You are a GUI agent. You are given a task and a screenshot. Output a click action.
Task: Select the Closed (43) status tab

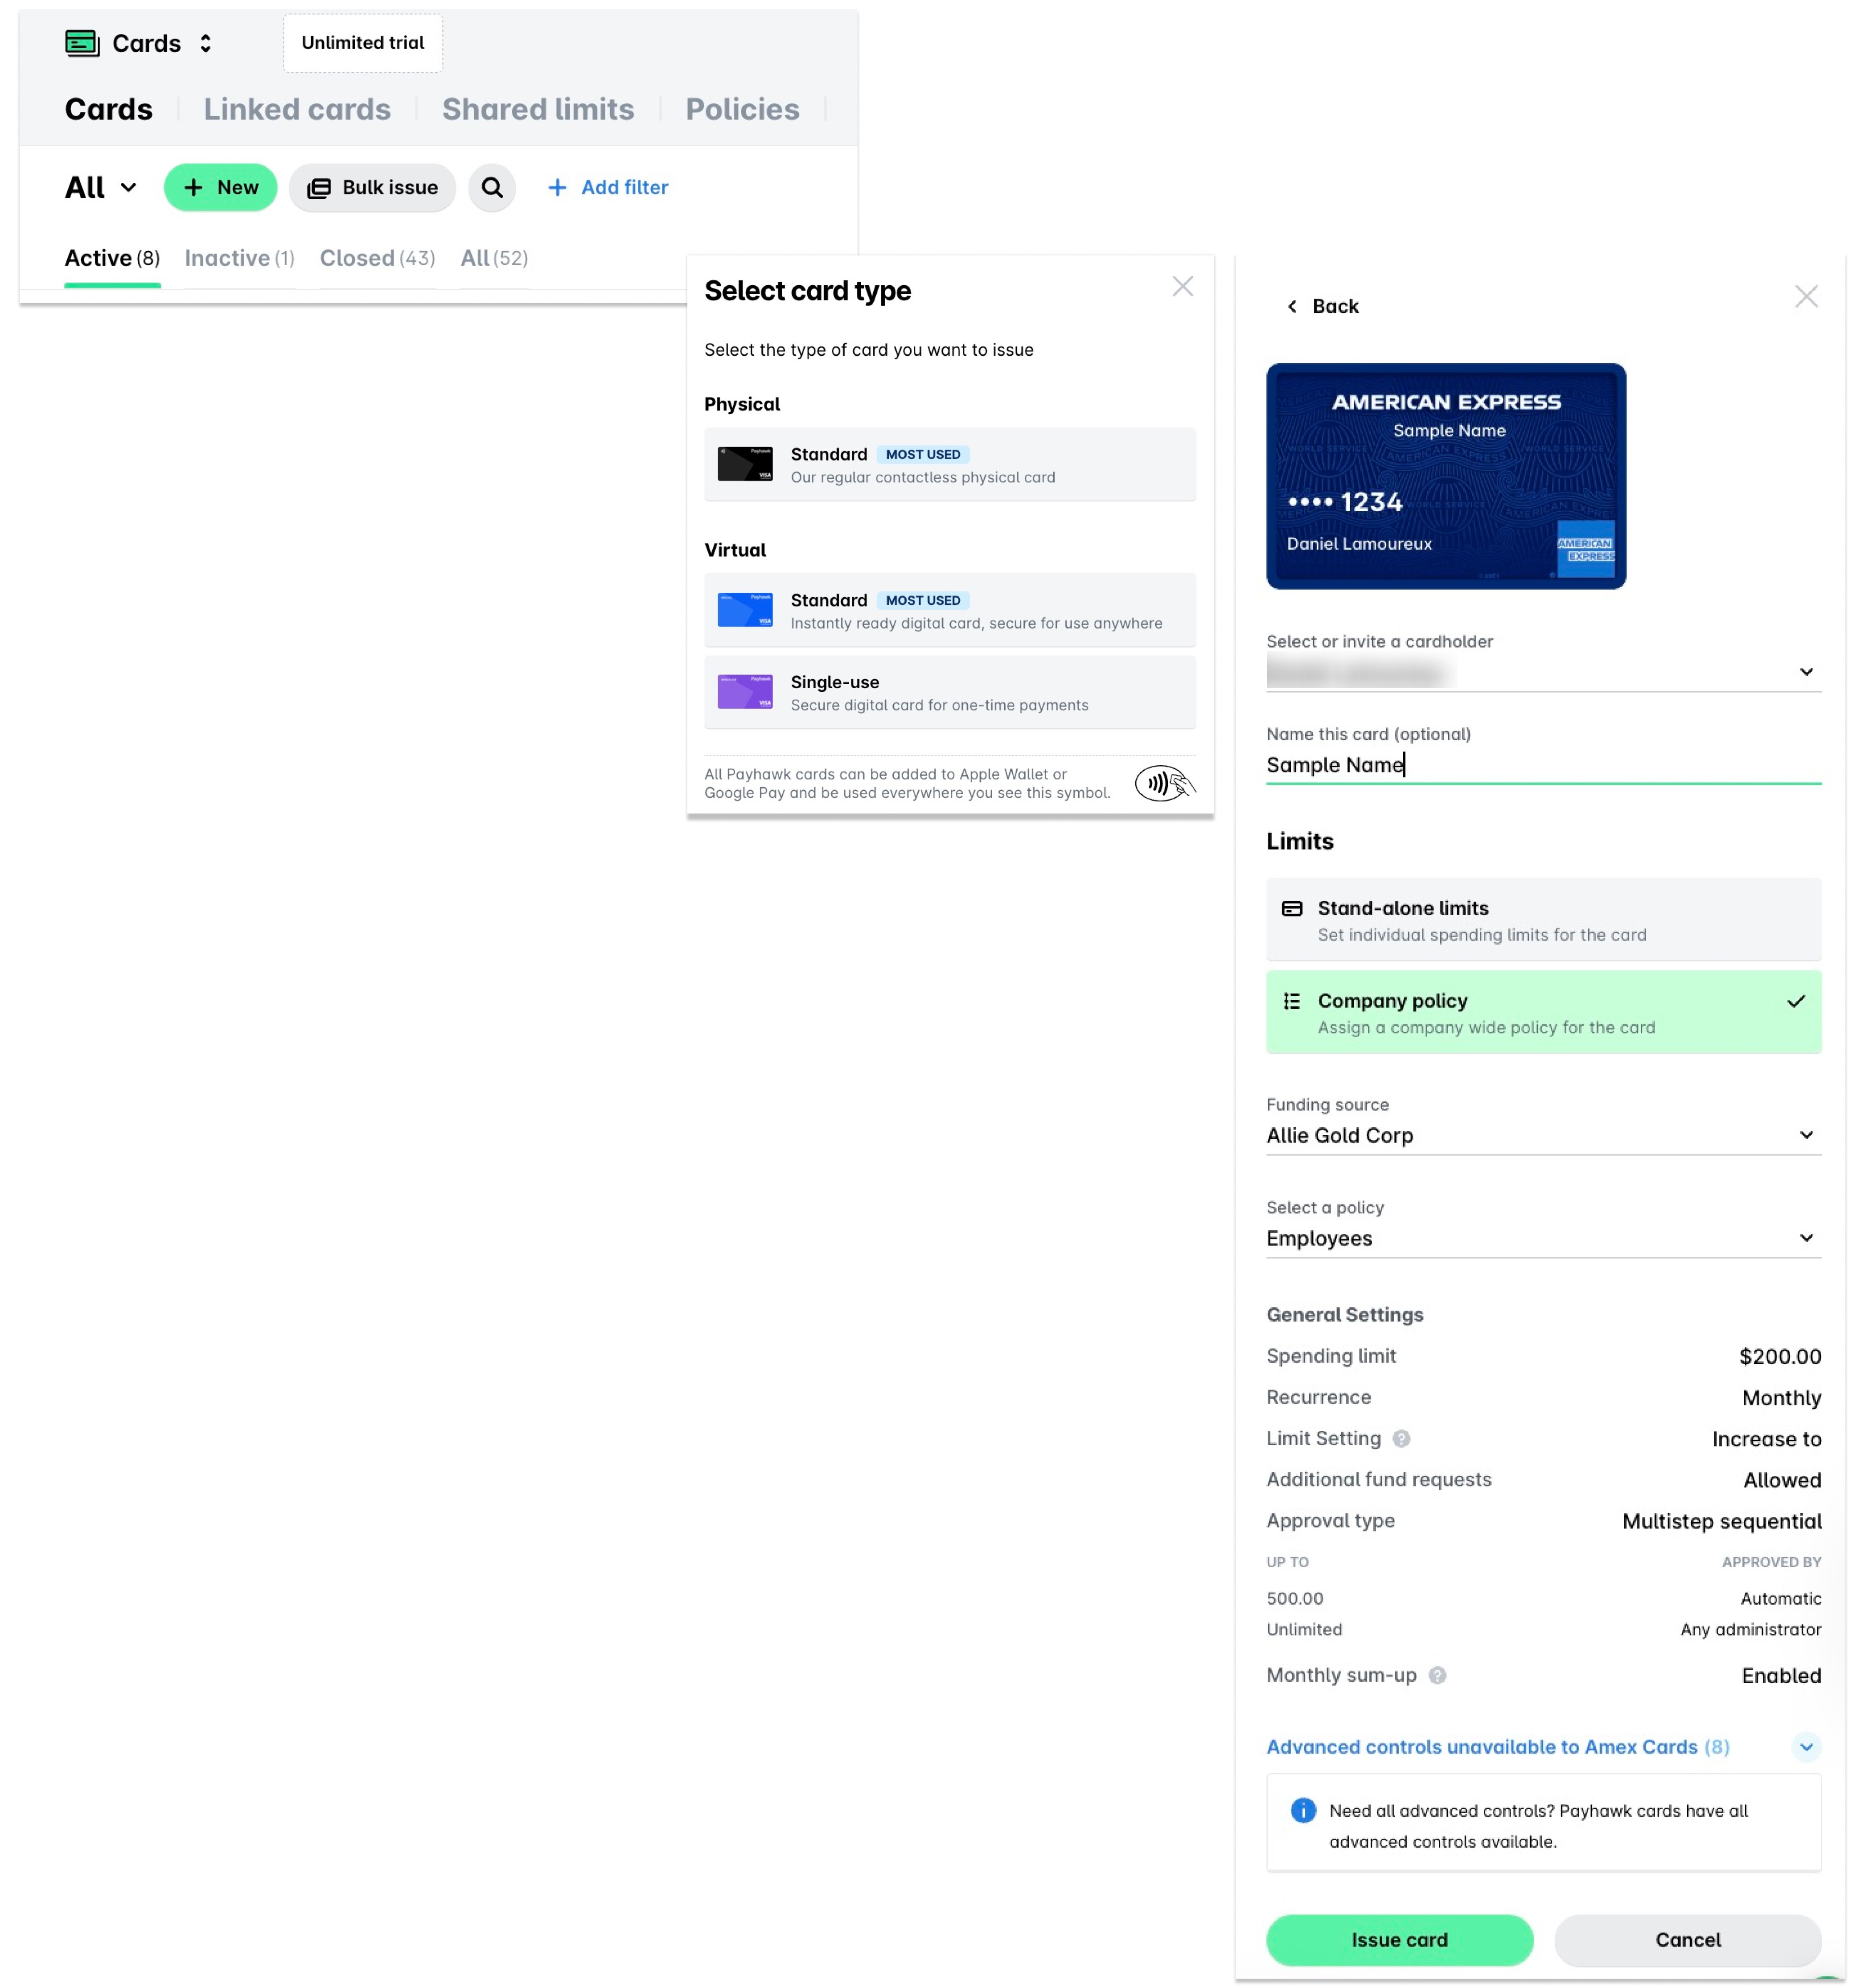378,259
